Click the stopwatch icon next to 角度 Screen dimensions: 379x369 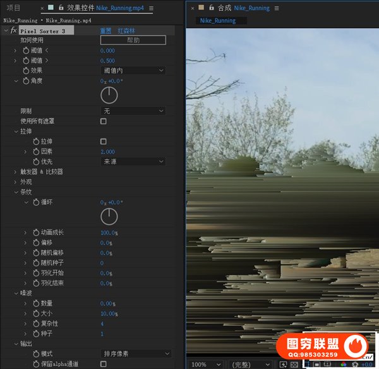(26, 81)
